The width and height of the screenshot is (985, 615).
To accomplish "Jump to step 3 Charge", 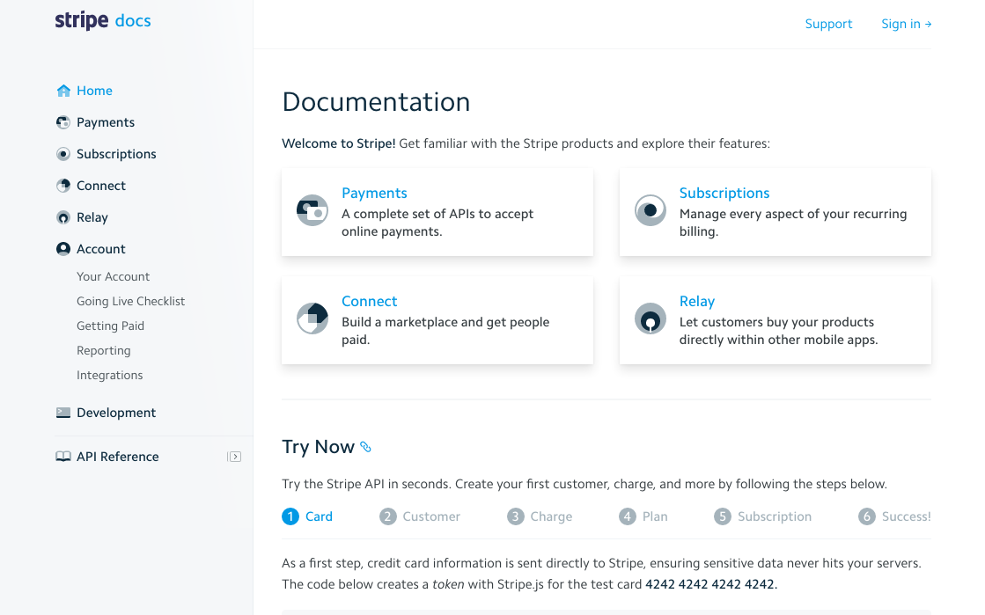I will [x=540, y=516].
